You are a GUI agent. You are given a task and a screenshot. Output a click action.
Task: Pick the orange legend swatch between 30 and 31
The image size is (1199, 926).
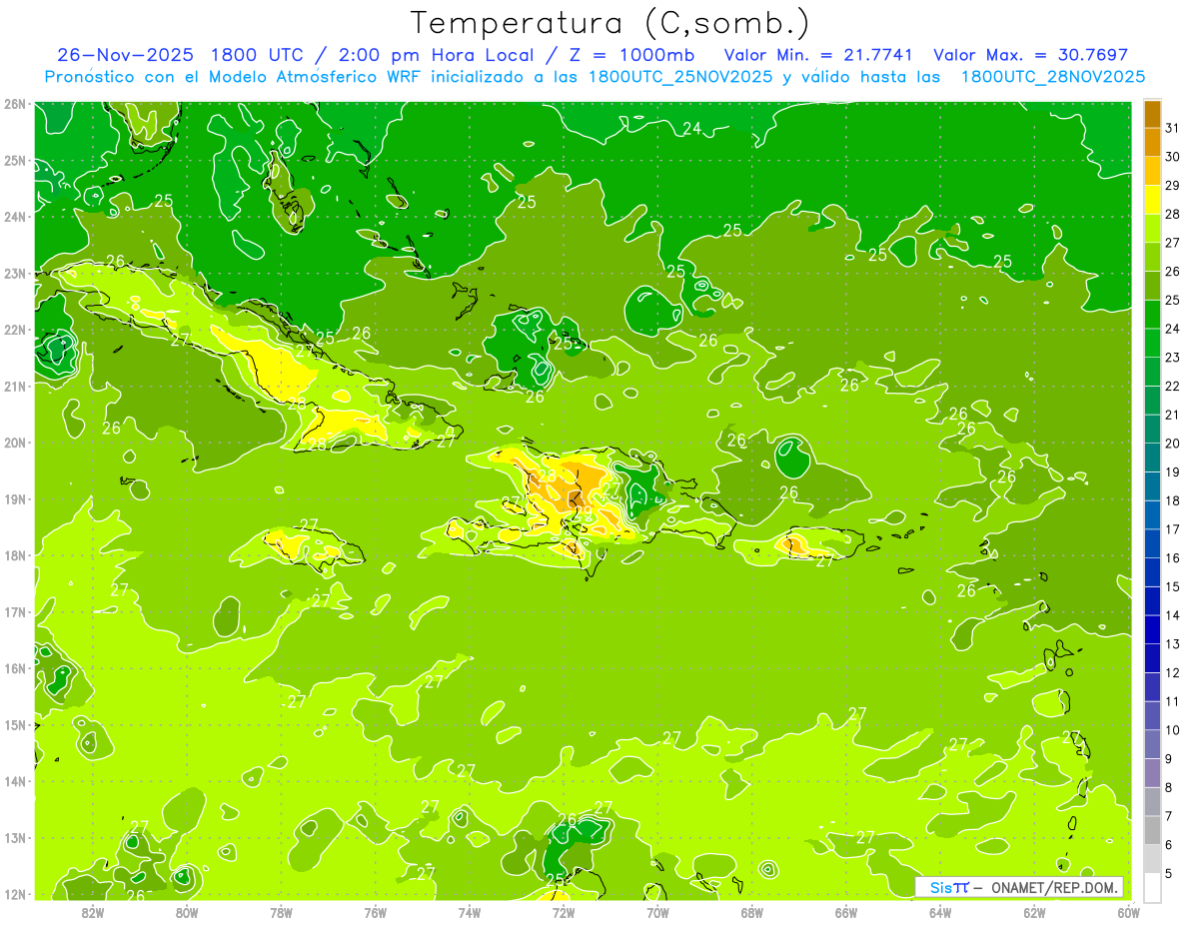coord(1152,142)
